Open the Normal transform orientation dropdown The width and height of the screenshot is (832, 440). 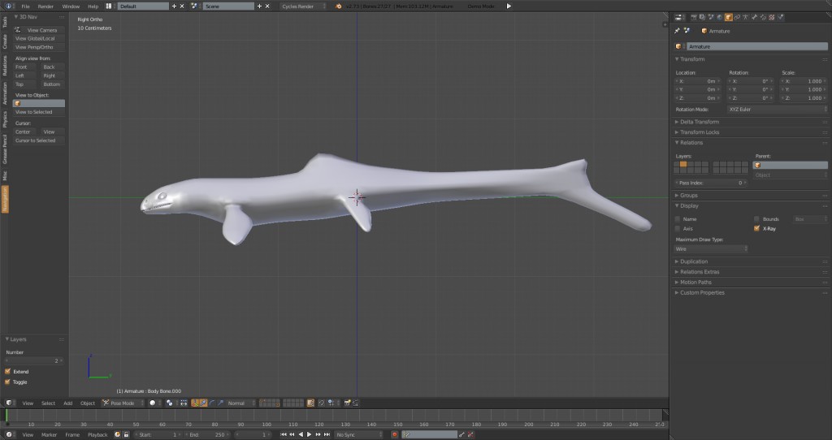[241, 403]
